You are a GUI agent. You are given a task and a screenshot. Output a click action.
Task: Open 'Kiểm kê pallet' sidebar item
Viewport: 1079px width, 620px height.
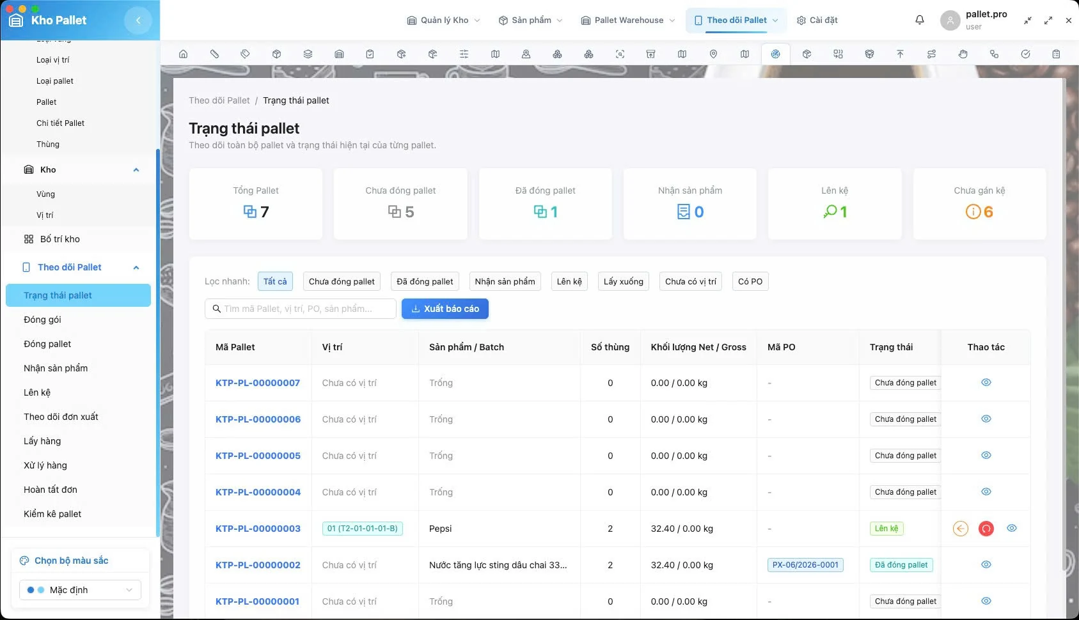click(52, 514)
